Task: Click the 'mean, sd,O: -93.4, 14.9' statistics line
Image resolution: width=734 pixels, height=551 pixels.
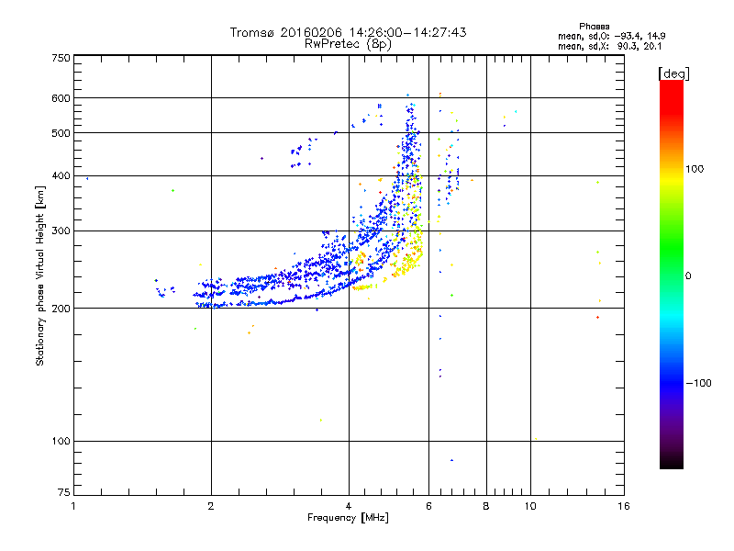Action: pos(611,36)
